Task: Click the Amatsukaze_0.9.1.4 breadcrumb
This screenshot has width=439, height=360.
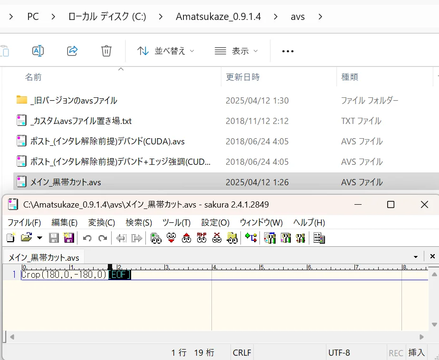Action: click(218, 17)
